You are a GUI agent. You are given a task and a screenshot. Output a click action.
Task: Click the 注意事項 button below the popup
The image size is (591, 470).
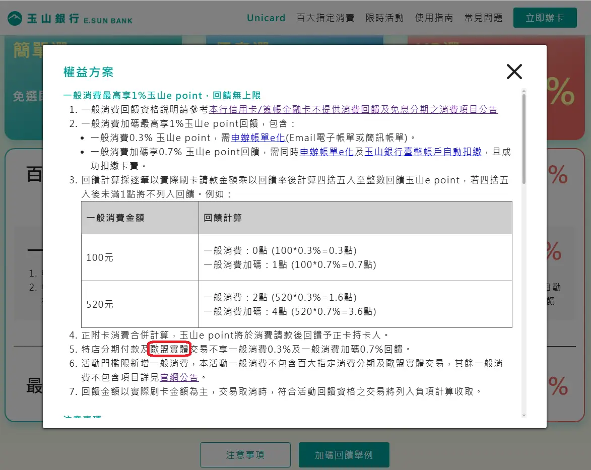245,455
